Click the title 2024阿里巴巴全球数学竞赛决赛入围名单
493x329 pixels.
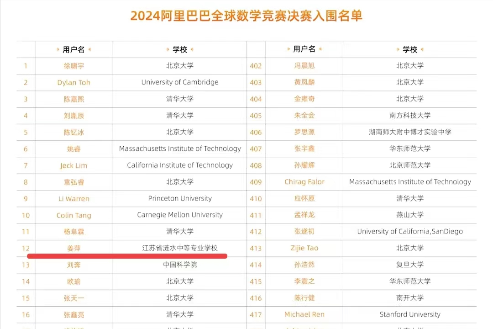click(246, 16)
